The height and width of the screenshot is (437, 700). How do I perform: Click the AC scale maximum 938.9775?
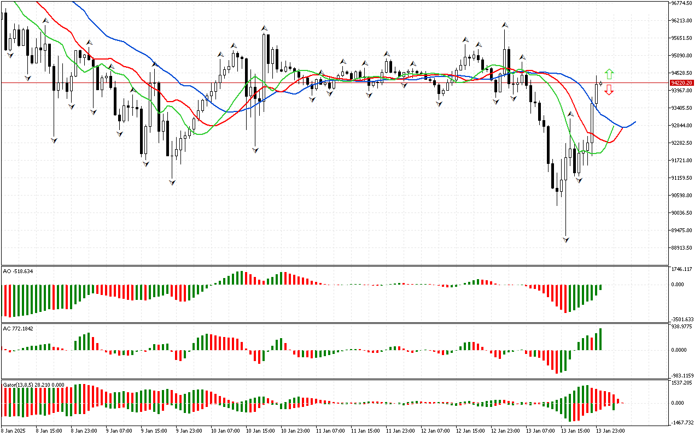[681, 327]
